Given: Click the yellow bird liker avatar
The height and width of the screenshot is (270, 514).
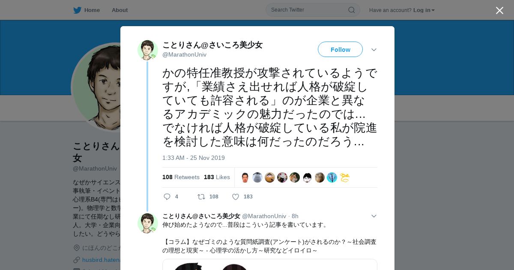Looking at the screenshot, I should 345,177.
